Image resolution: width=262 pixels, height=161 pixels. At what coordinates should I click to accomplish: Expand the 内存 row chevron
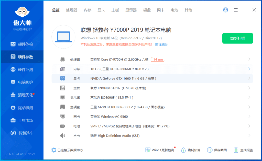point(249,69)
